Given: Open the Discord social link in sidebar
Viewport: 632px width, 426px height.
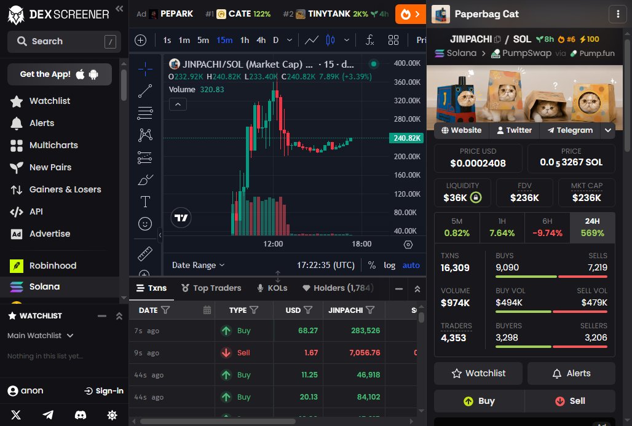Looking at the screenshot, I should tap(80, 415).
